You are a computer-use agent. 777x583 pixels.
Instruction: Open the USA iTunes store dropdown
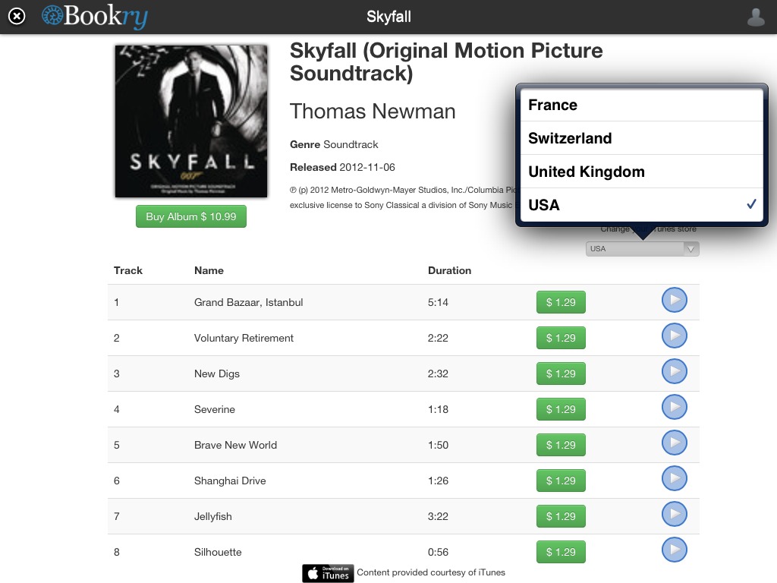(642, 249)
